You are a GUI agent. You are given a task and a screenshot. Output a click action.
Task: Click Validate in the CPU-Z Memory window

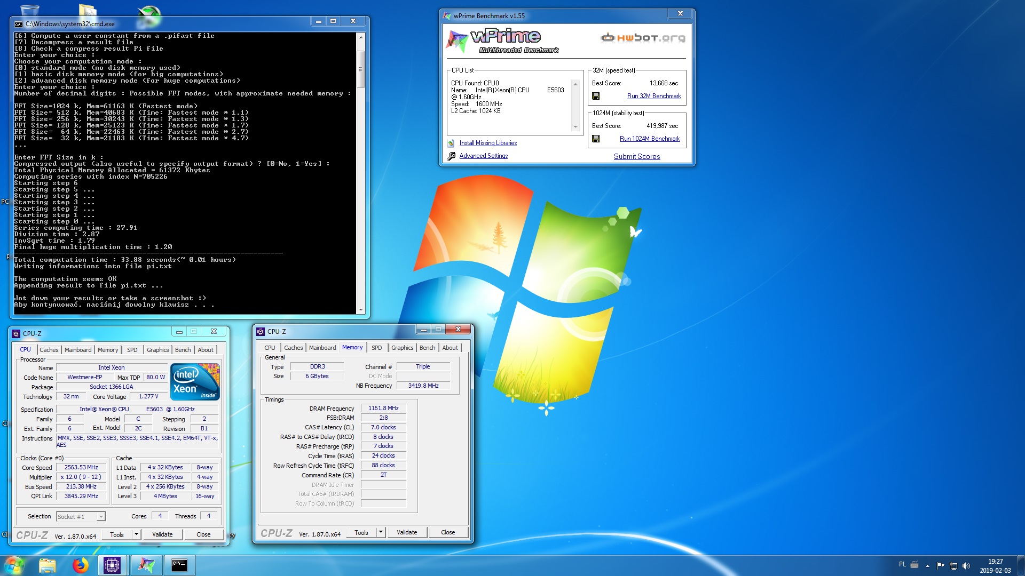tap(407, 532)
